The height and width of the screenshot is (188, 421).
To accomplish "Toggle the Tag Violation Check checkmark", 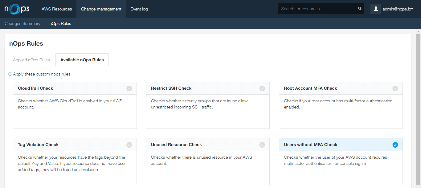I will [x=129, y=145].
